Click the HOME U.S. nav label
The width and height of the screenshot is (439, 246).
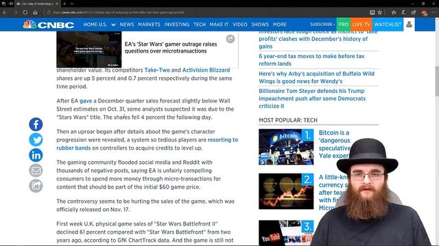click(95, 25)
